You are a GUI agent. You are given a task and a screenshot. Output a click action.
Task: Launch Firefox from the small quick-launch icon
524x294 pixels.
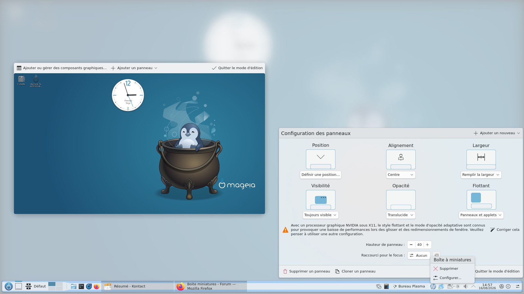tap(97, 286)
